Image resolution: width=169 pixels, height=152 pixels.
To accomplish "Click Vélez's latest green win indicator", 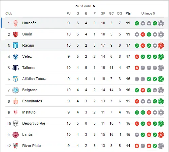I will coord(161,57).
